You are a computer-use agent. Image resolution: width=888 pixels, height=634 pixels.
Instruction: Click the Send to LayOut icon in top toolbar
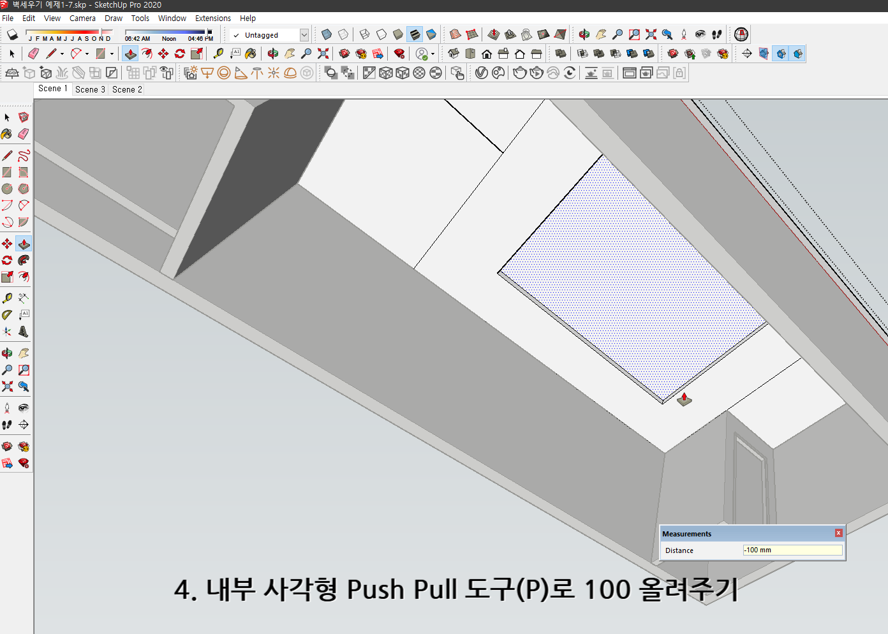click(x=378, y=54)
